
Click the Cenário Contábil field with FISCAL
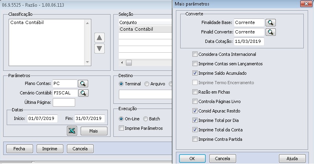tap(65, 93)
